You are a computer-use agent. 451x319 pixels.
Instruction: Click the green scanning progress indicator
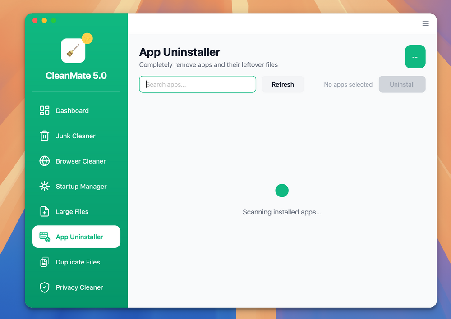(x=282, y=191)
